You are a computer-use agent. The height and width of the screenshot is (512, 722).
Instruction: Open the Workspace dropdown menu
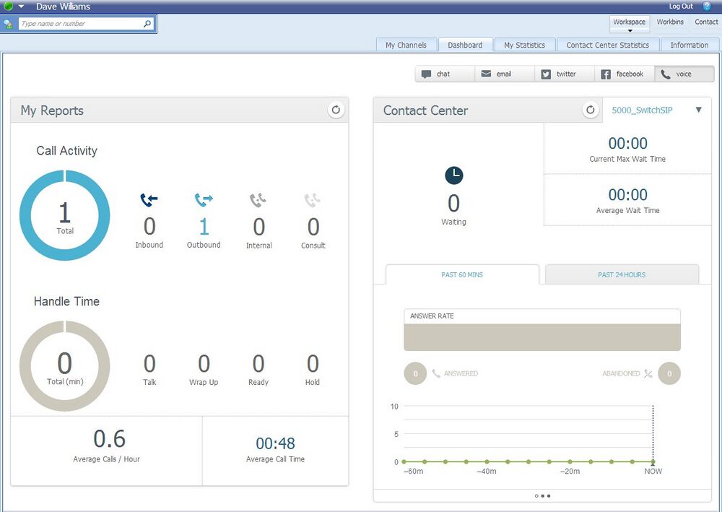pos(629,25)
